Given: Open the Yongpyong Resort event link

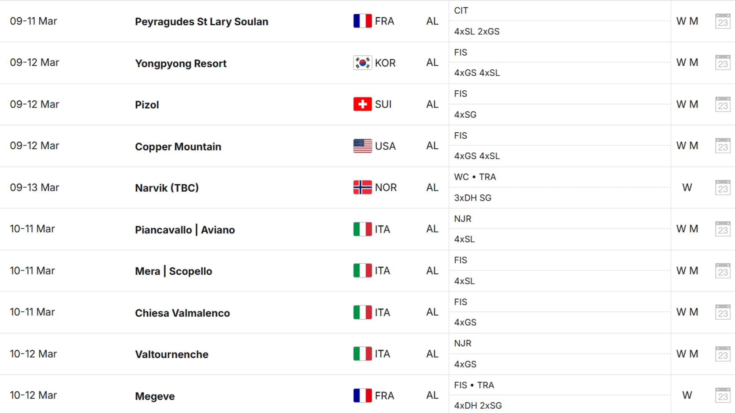Looking at the screenshot, I should click(180, 64).
